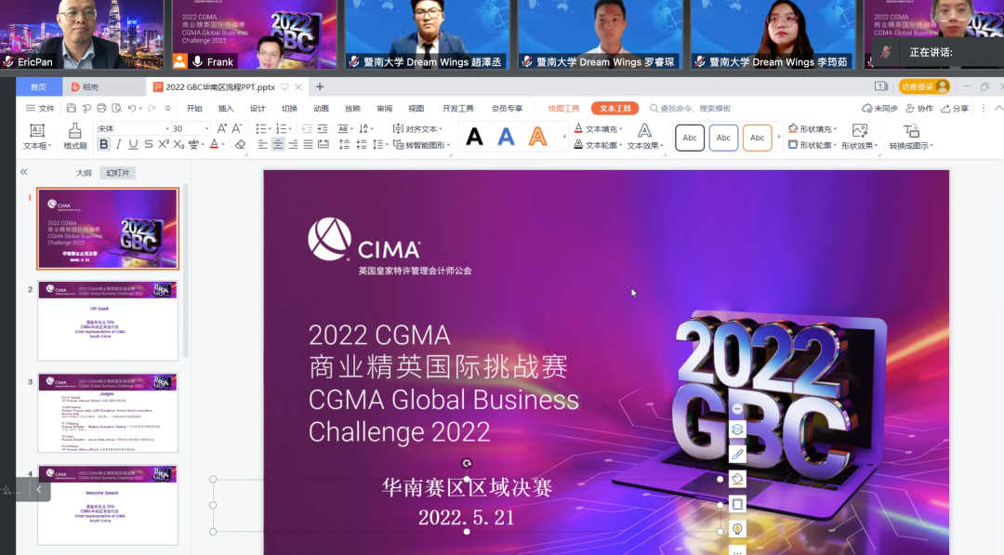The image size is (1004, 555).
Task: Collapse the ribbon with the up chevron
Action: point(998,108)
